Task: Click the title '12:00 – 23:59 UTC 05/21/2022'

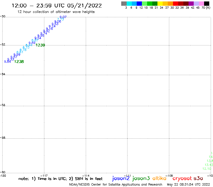Action: tap(57, 6)
